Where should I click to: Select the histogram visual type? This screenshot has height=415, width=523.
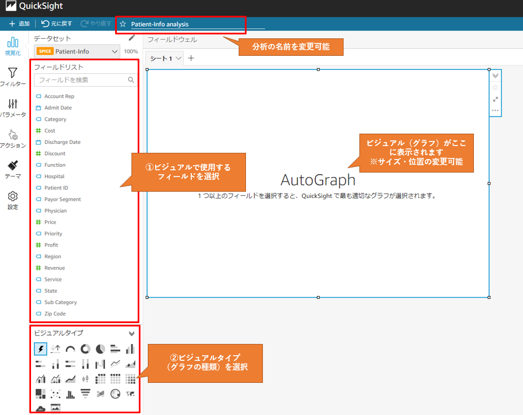[x=71, y=394]
